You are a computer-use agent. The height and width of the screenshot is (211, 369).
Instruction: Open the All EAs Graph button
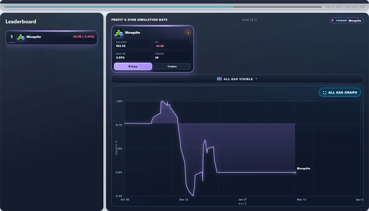(x=340, y=93)
